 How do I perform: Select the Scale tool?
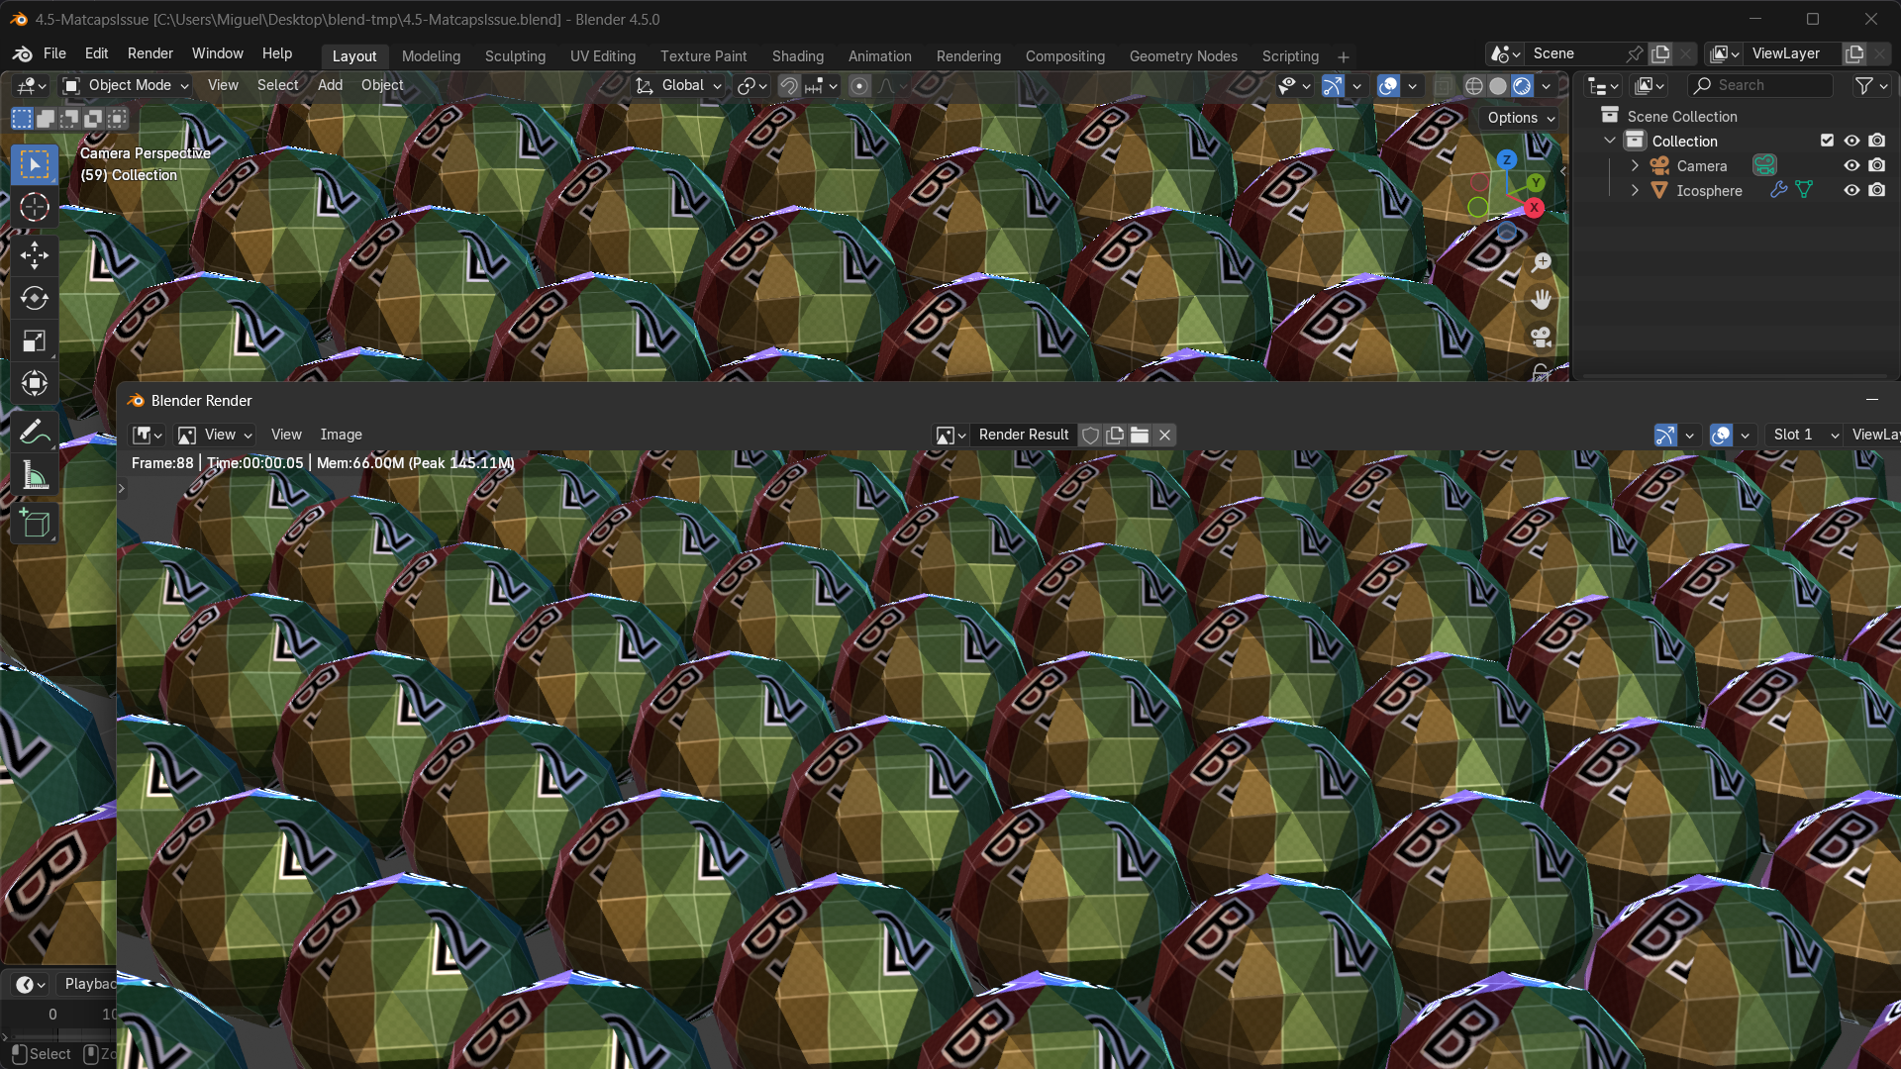coord(35,341)
